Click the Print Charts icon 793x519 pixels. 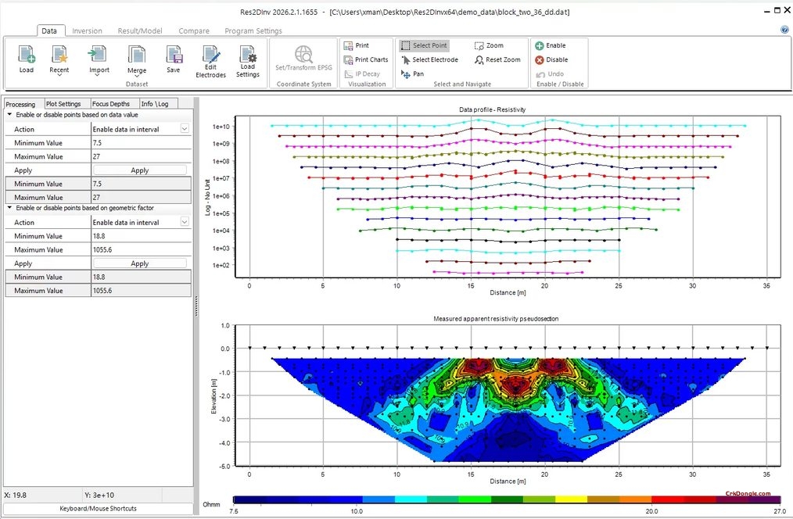pos(348,59)
